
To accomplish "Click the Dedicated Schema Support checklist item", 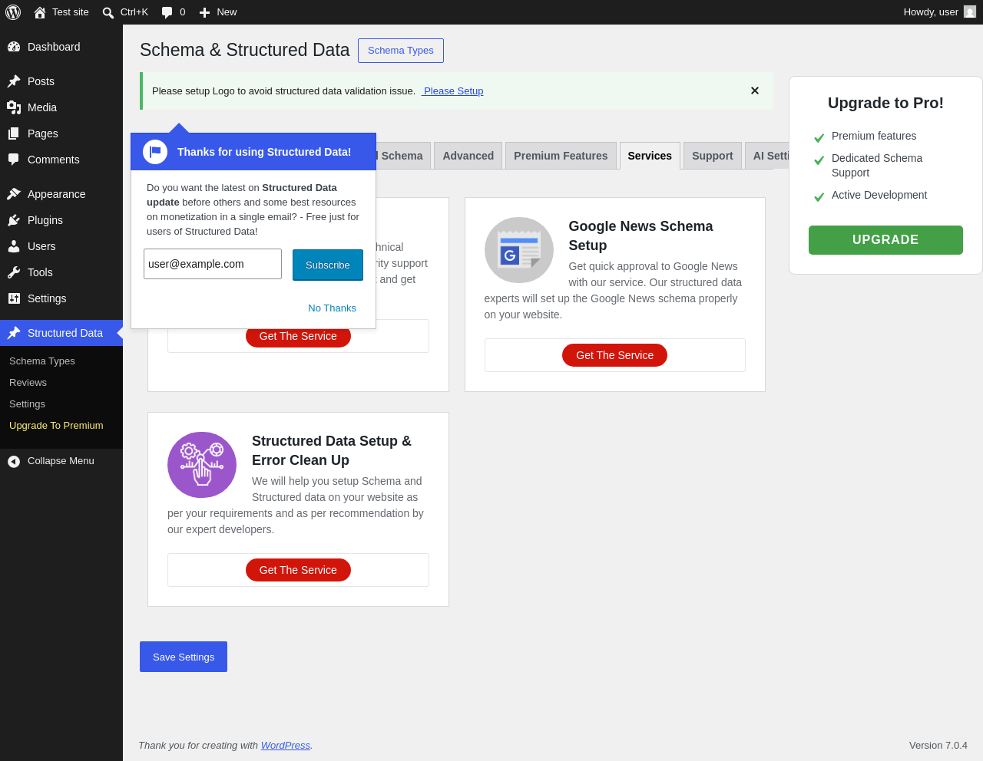I will pos(877,166).
